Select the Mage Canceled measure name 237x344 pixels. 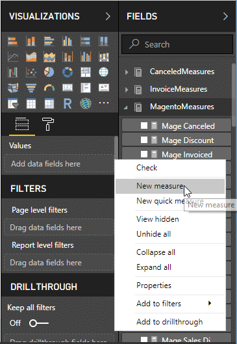pos(188,126)
